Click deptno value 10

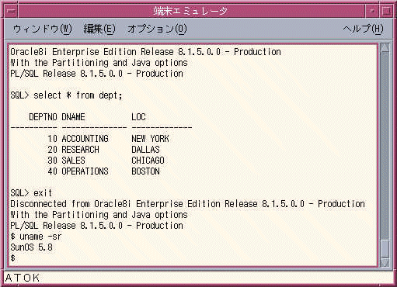52,139
